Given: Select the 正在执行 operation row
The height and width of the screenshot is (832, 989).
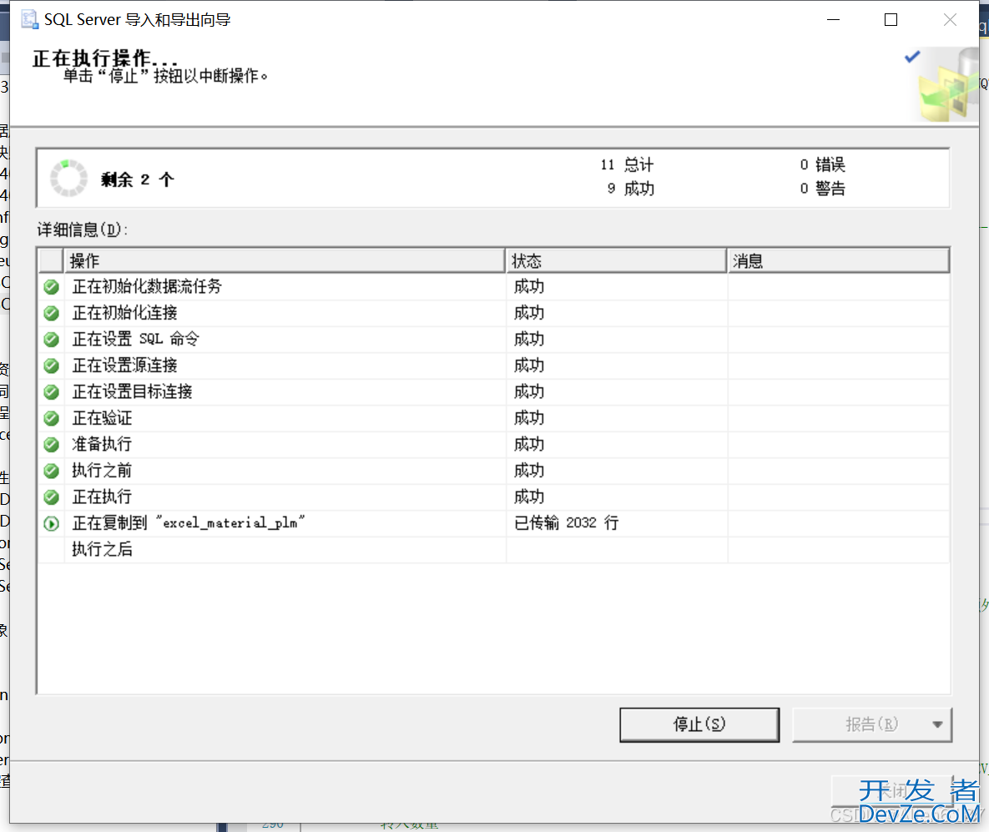Looking at the screenshot, I should tap(493, 497).
